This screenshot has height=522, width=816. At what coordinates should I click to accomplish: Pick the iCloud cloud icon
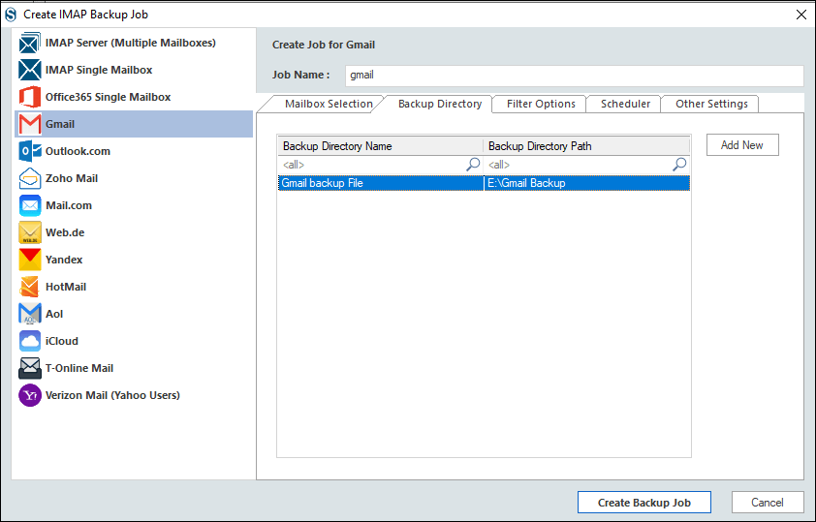point(30,341)
